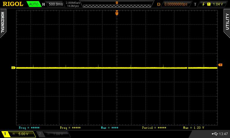Click the rising edge trigger icon
The width and height of the screenshot is (230, 138).
pos(204,4)
